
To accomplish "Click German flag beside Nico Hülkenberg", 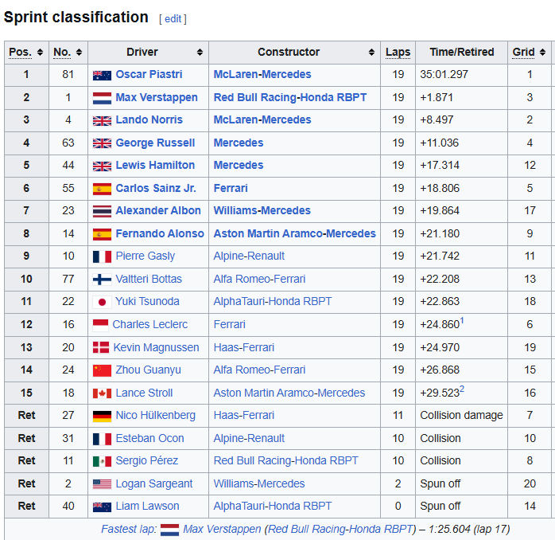I will pyautogui.click(x=102, y=416).
